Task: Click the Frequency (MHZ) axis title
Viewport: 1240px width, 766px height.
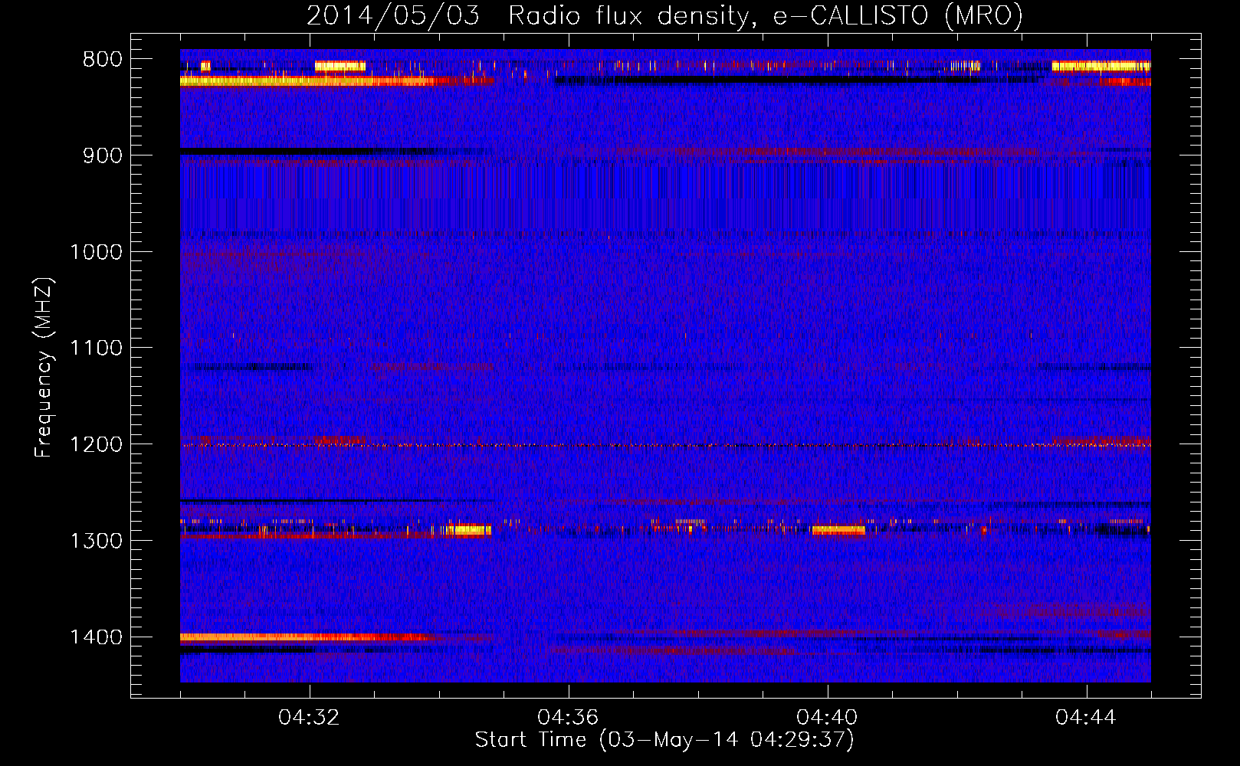Action: point(44,367)
